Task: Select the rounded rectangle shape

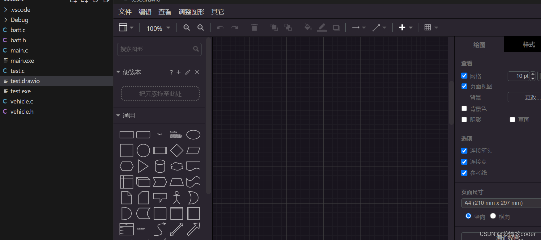Action: pyautogui.click(x=143, y=135)
